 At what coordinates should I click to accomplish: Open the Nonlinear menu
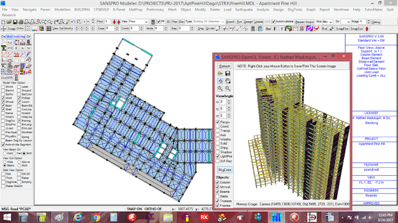tap(341, 9)
